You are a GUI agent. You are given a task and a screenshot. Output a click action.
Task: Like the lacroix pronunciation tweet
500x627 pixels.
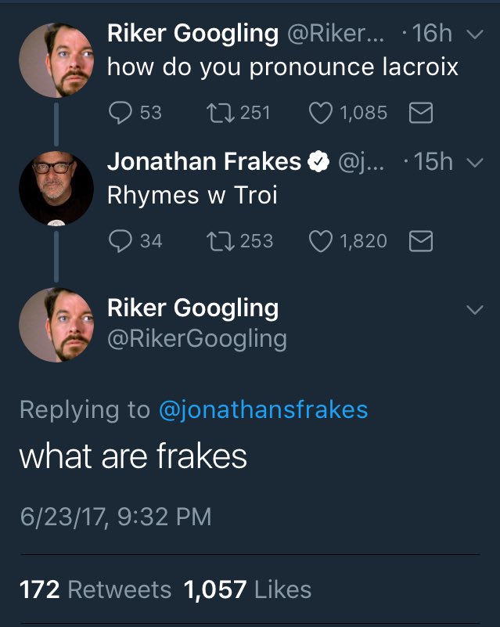(321, 113)
